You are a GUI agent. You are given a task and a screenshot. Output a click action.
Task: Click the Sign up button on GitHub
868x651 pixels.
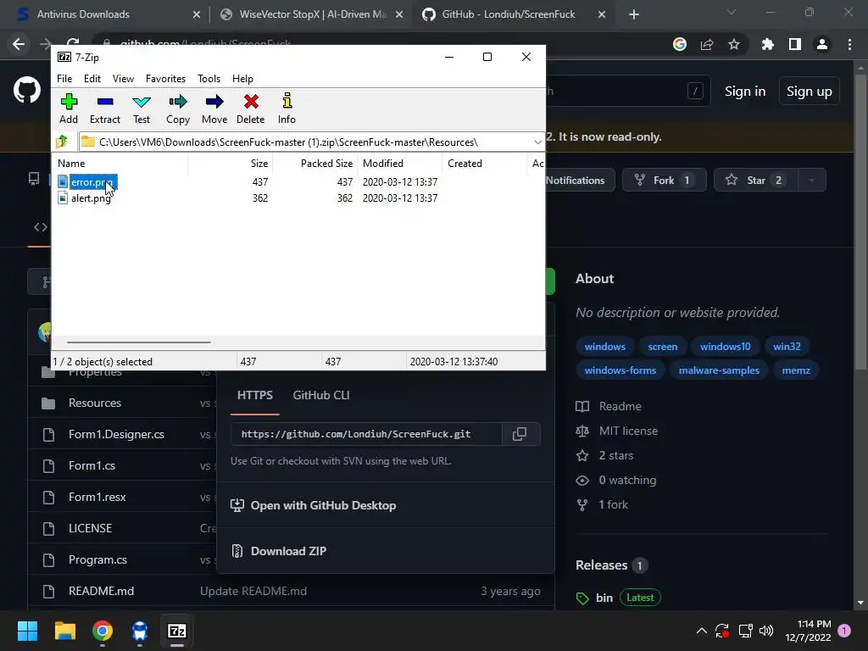[809, 92]
